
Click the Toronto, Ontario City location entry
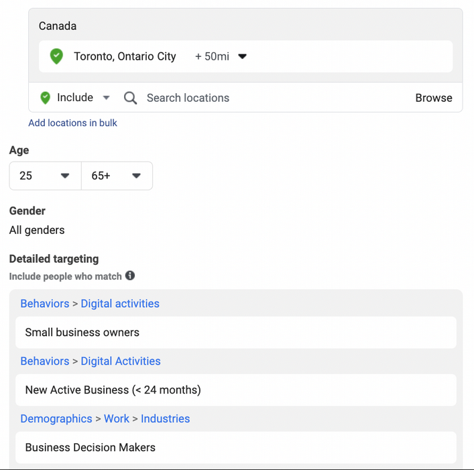click(125, 57)
